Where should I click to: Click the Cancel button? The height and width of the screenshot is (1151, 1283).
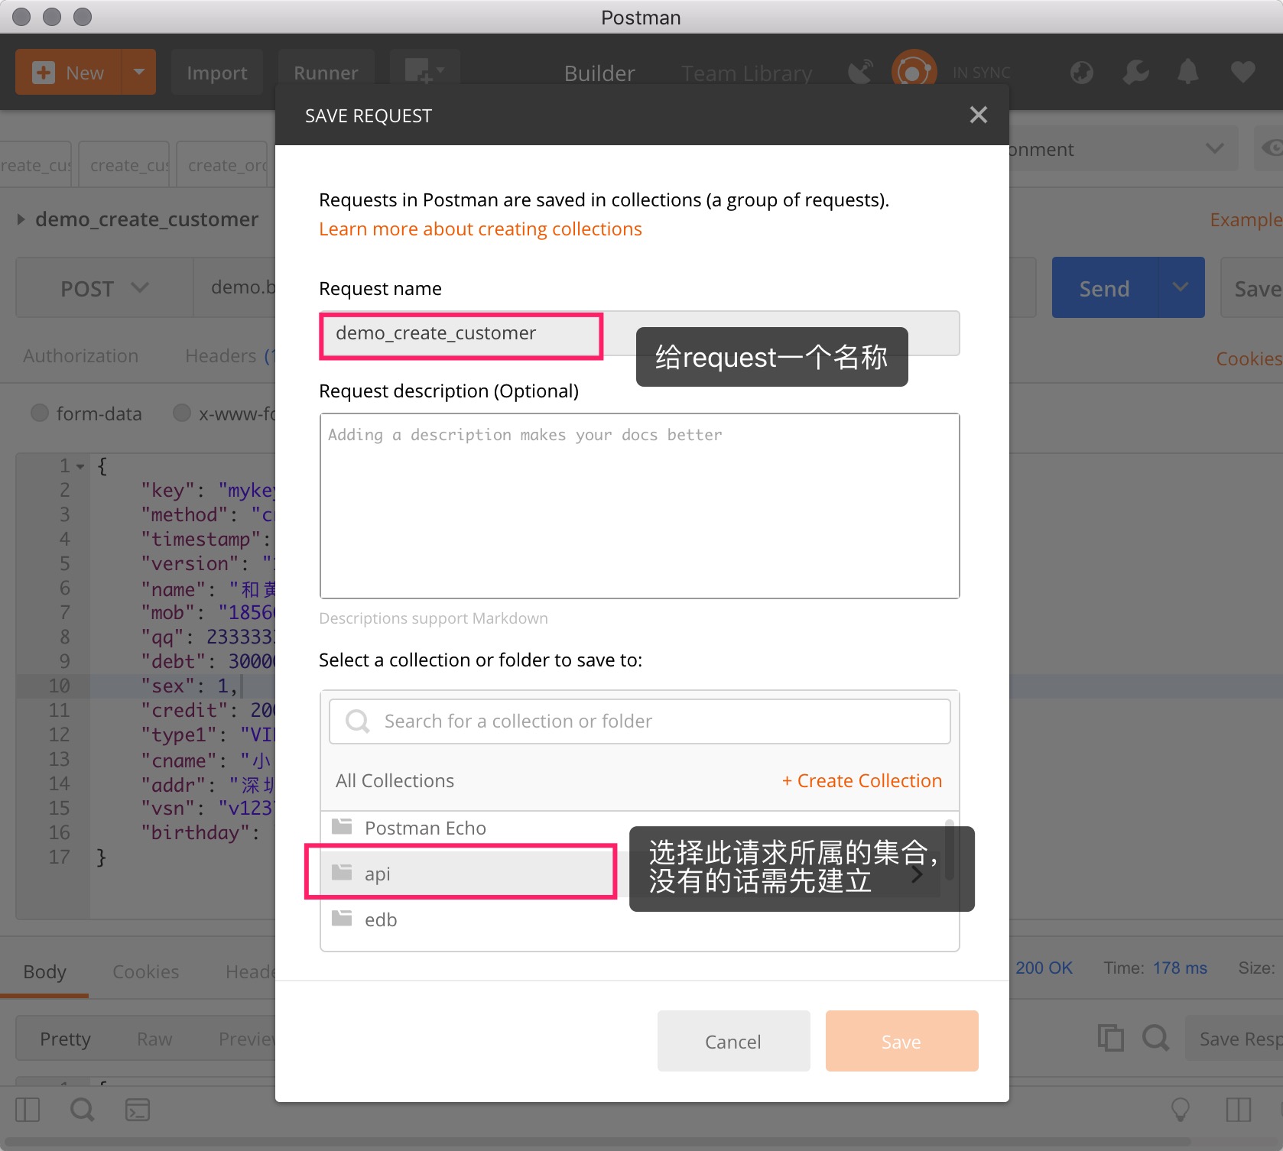pos(732,1041)
